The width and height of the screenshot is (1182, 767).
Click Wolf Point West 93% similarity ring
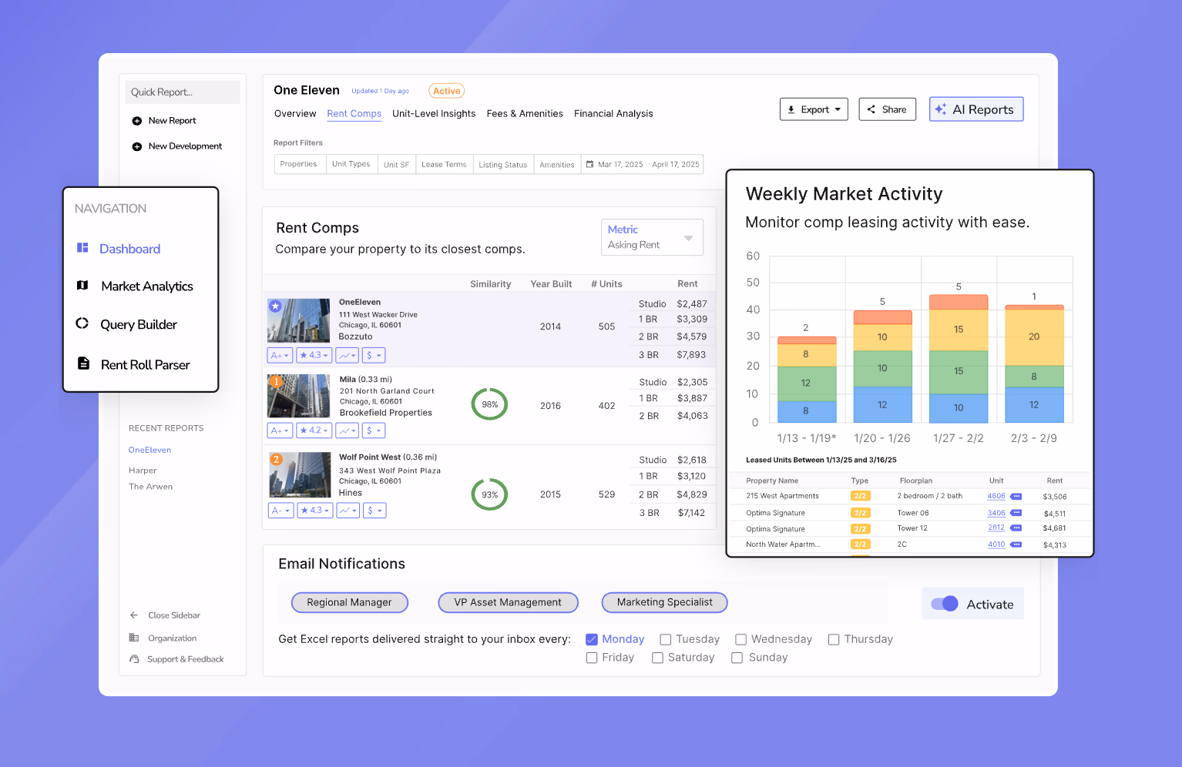coord(490,494)
